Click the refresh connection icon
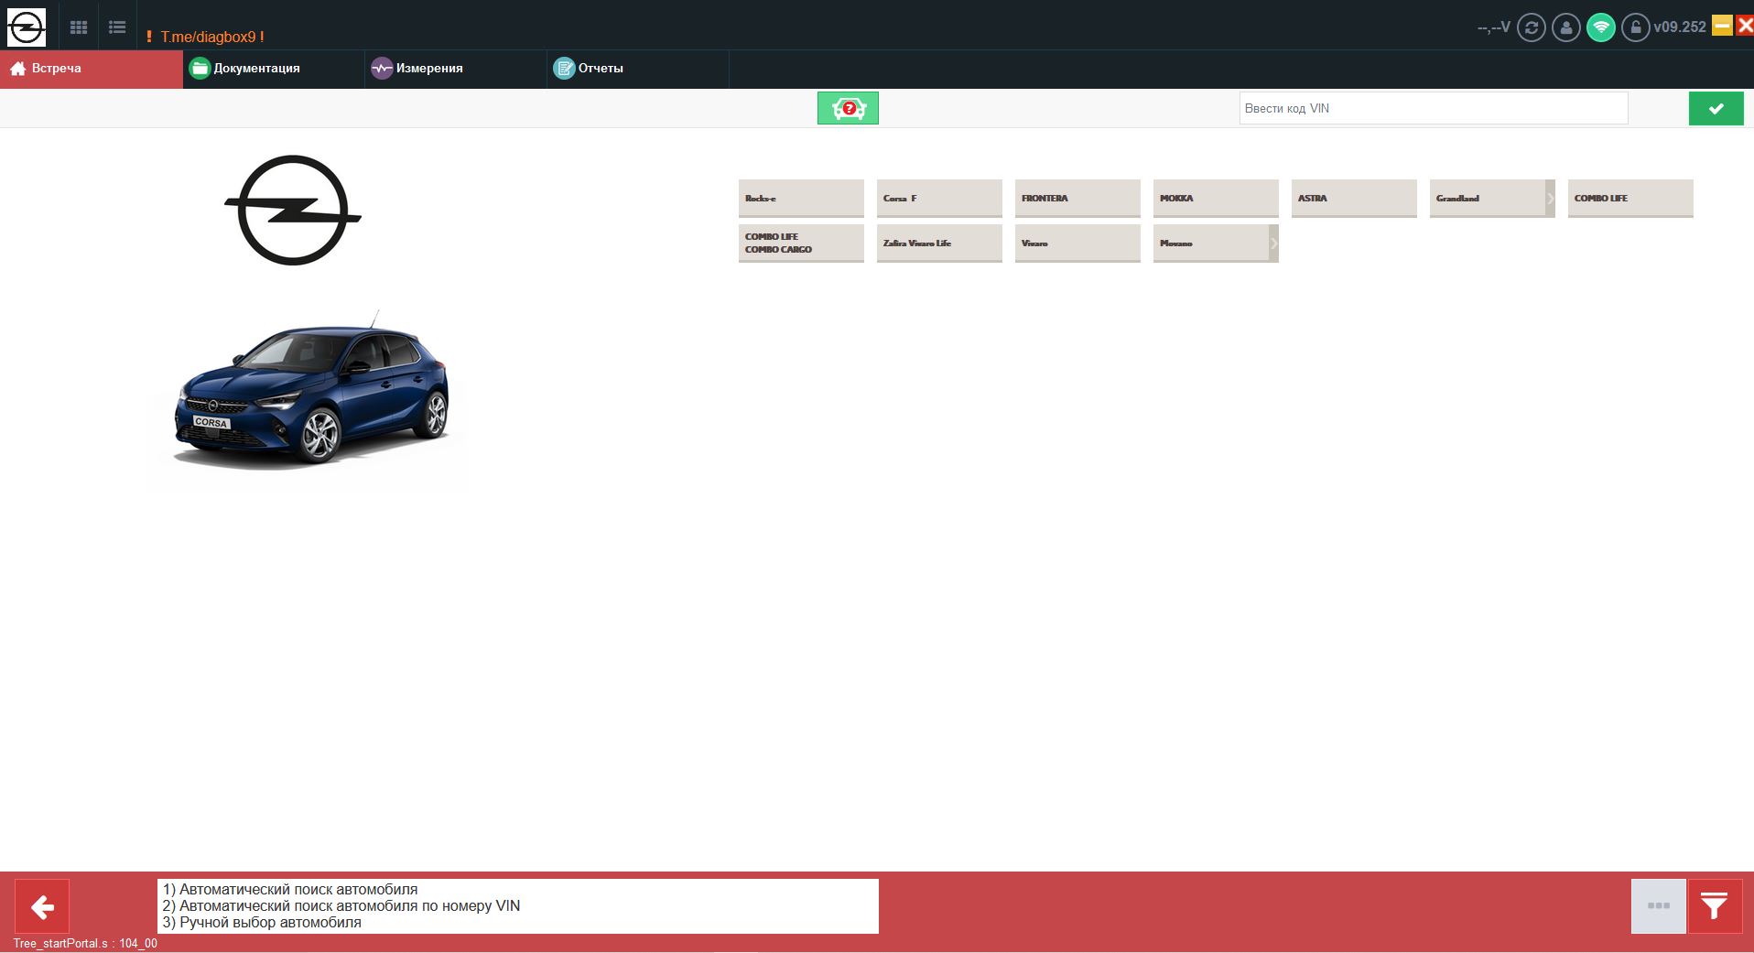Screen dimensions: 1754x953 tap(1532, 27)
